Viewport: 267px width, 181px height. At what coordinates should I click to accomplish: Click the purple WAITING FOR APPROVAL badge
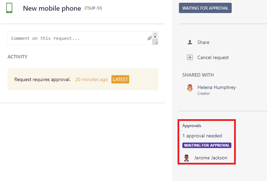pos(207,145)
